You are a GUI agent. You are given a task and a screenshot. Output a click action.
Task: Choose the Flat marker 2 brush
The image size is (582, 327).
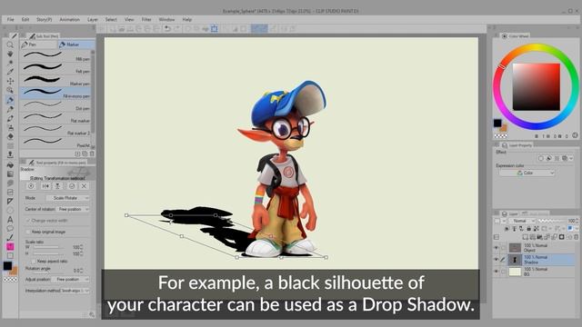tap(55, 130)
